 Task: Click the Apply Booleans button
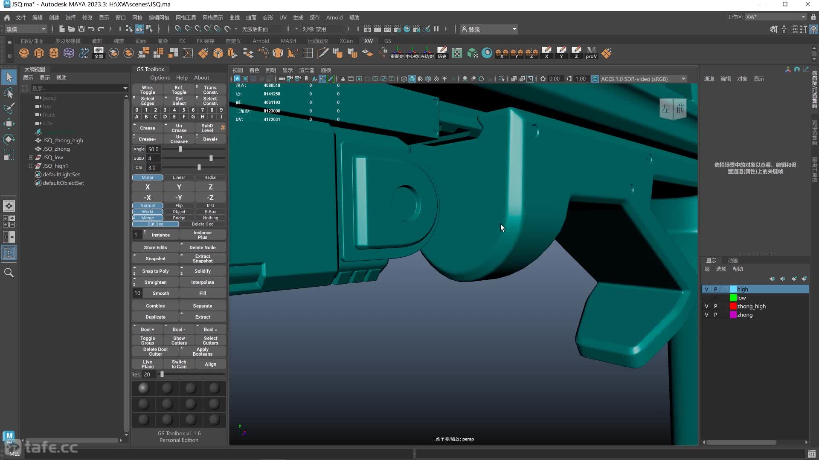click(x=203, y=351)
